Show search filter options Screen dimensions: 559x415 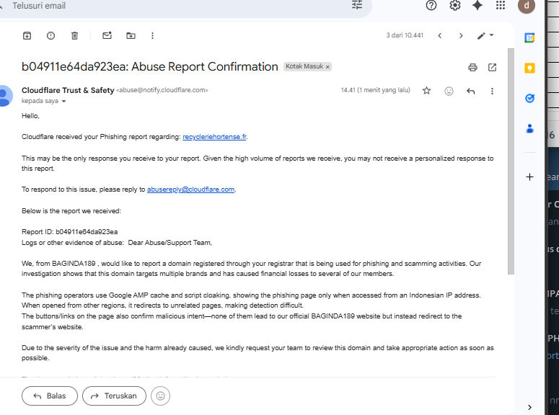coord(357,4)
